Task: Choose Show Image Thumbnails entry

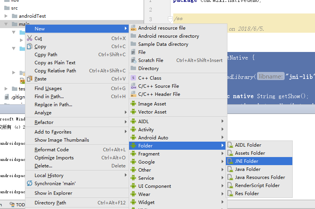Action: pos(77,140)
